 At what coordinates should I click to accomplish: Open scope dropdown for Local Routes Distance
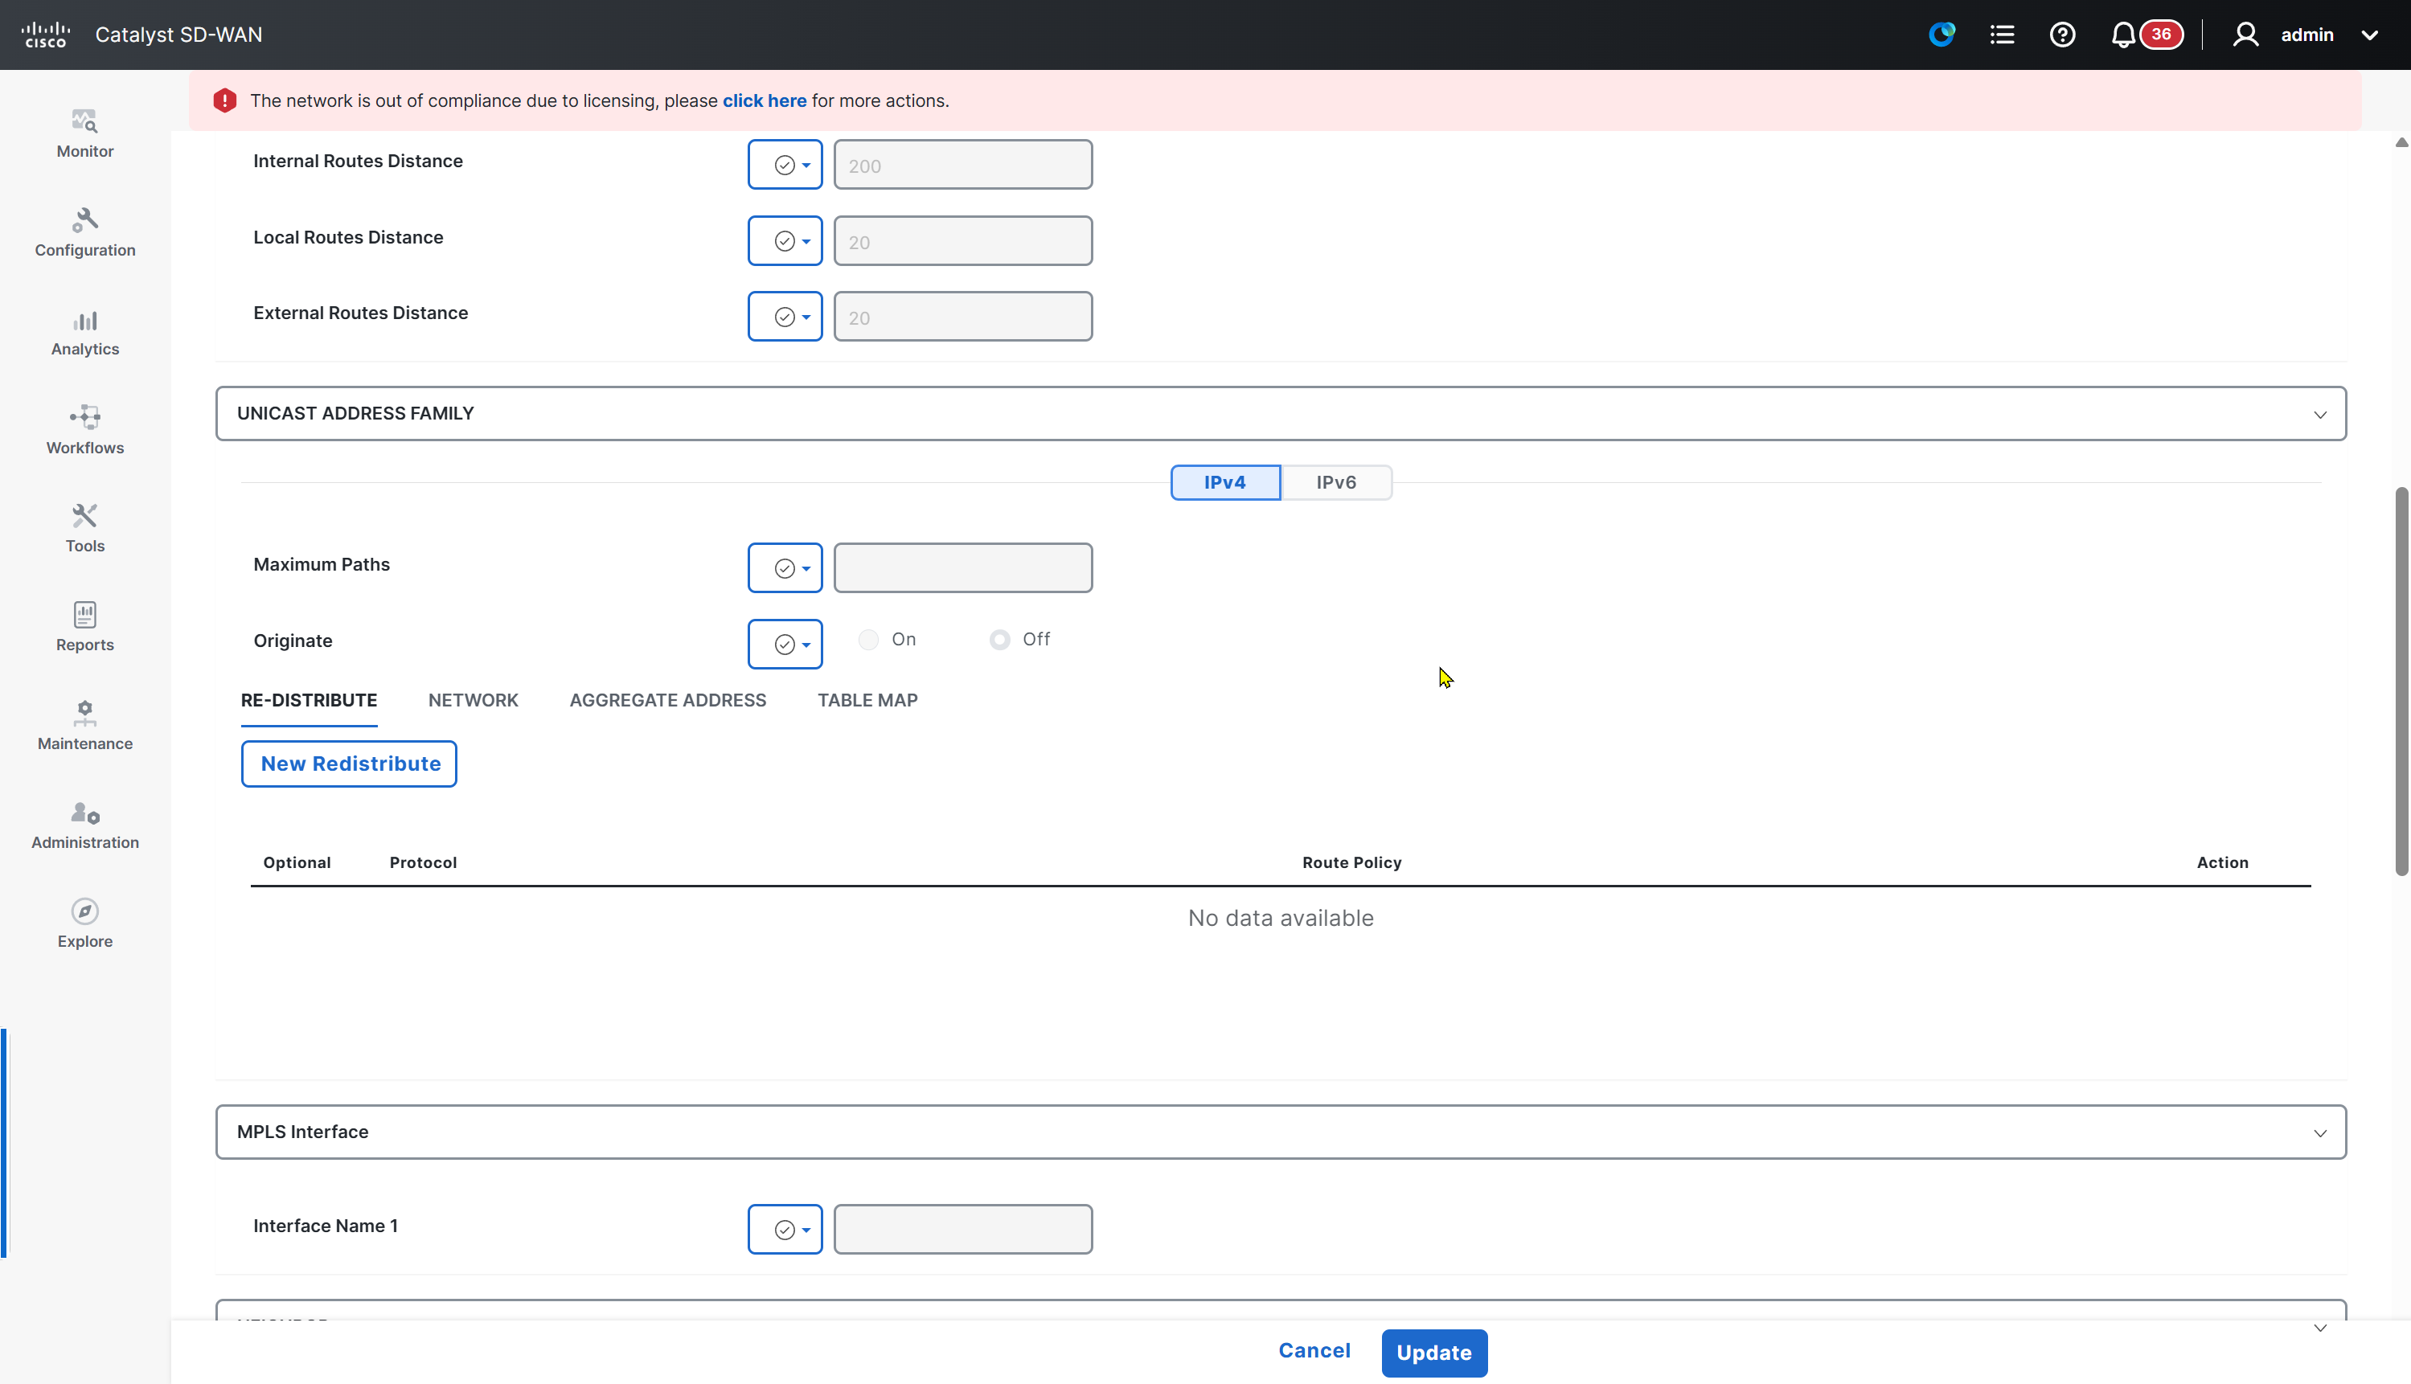785,241
